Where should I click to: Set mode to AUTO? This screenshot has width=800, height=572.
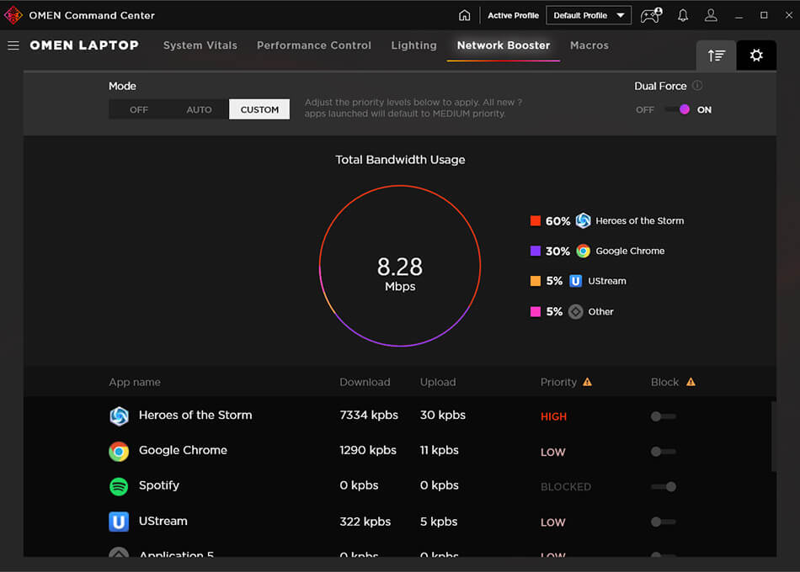pyautogui.click(x=199, y=109)
